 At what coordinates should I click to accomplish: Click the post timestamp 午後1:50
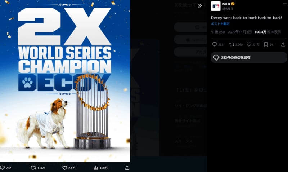[x=218, y=32]
